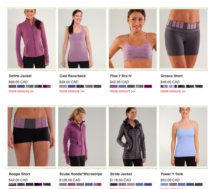212x189 pixels.
Task: Show more colours for Flow Y Bra IV
Action: [122, 91]
